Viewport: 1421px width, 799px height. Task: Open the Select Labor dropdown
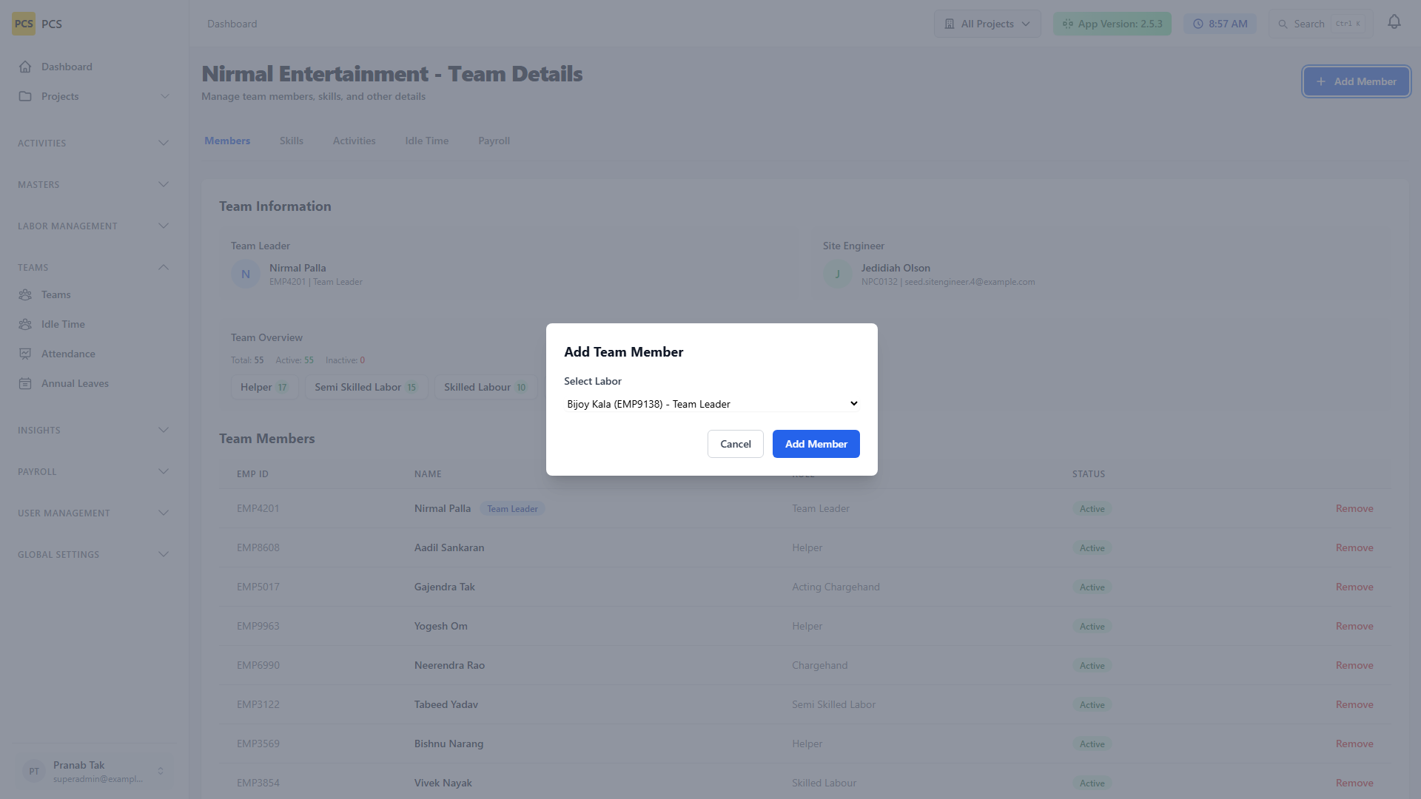click(712, 403)
